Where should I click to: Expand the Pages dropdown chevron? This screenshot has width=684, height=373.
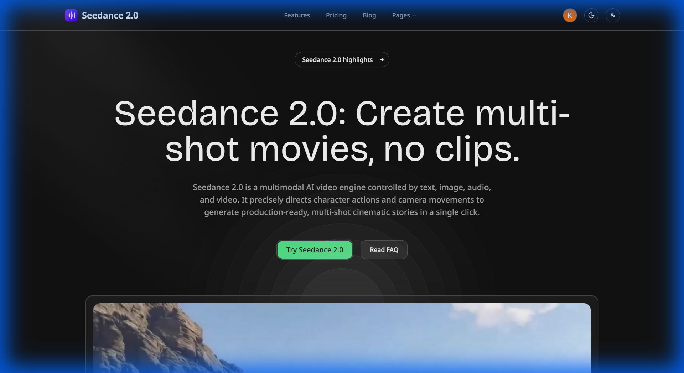coord(414,16)
